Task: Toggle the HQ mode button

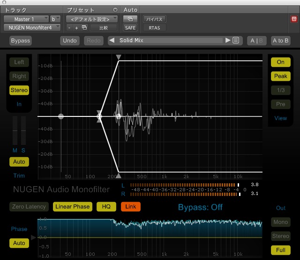Action: coord(106,207)
